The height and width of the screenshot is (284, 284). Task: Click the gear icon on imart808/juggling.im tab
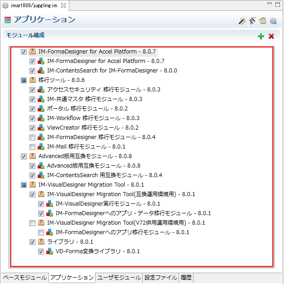[5, 5]
